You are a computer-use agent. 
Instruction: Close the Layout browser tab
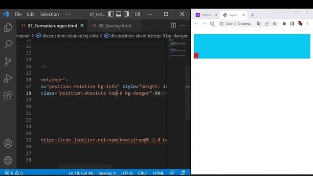tap(244, 15)
